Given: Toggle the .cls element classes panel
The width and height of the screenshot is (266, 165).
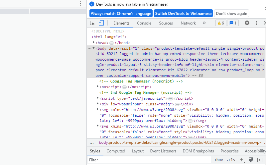Looking at the screenshot, I should 230,160.
